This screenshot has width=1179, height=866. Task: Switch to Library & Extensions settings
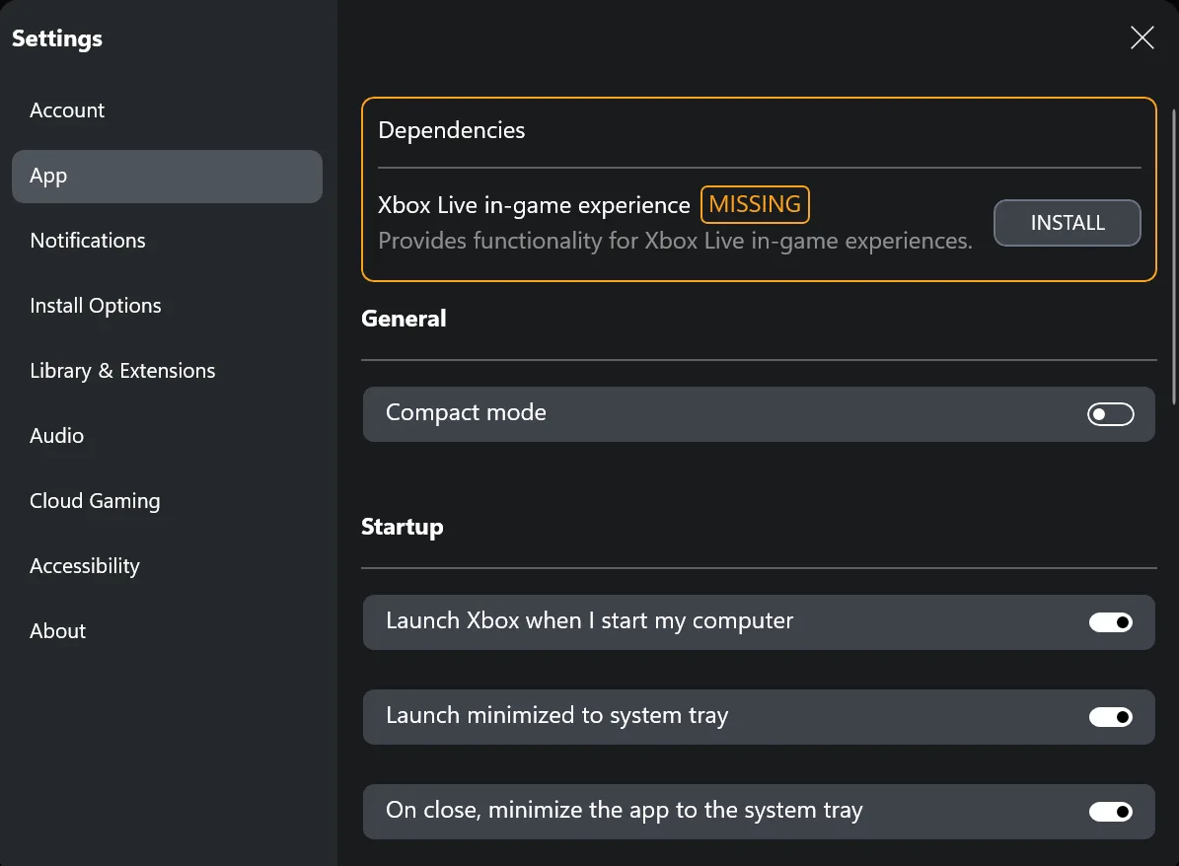pyautogui.click(x=122, y=371)
